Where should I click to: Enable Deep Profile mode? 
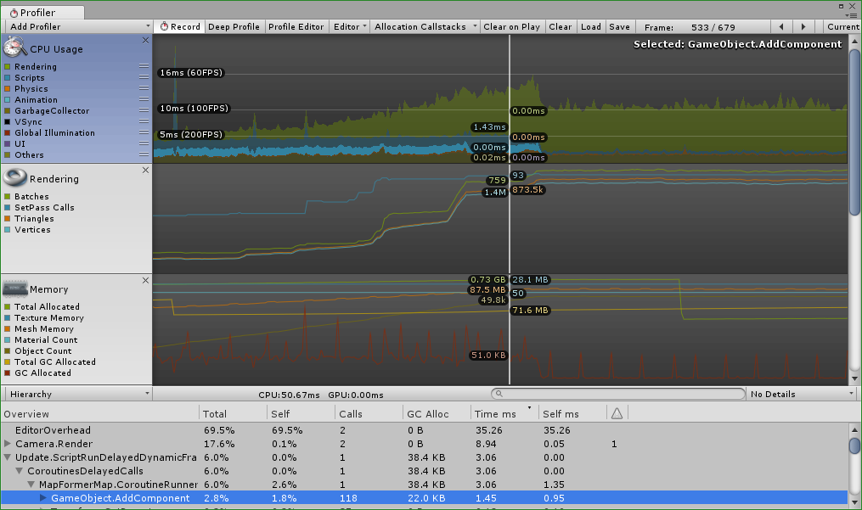(x=234, y=26)
